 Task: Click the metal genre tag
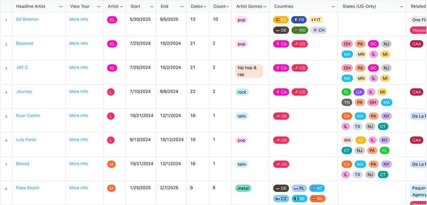(243, 188)
